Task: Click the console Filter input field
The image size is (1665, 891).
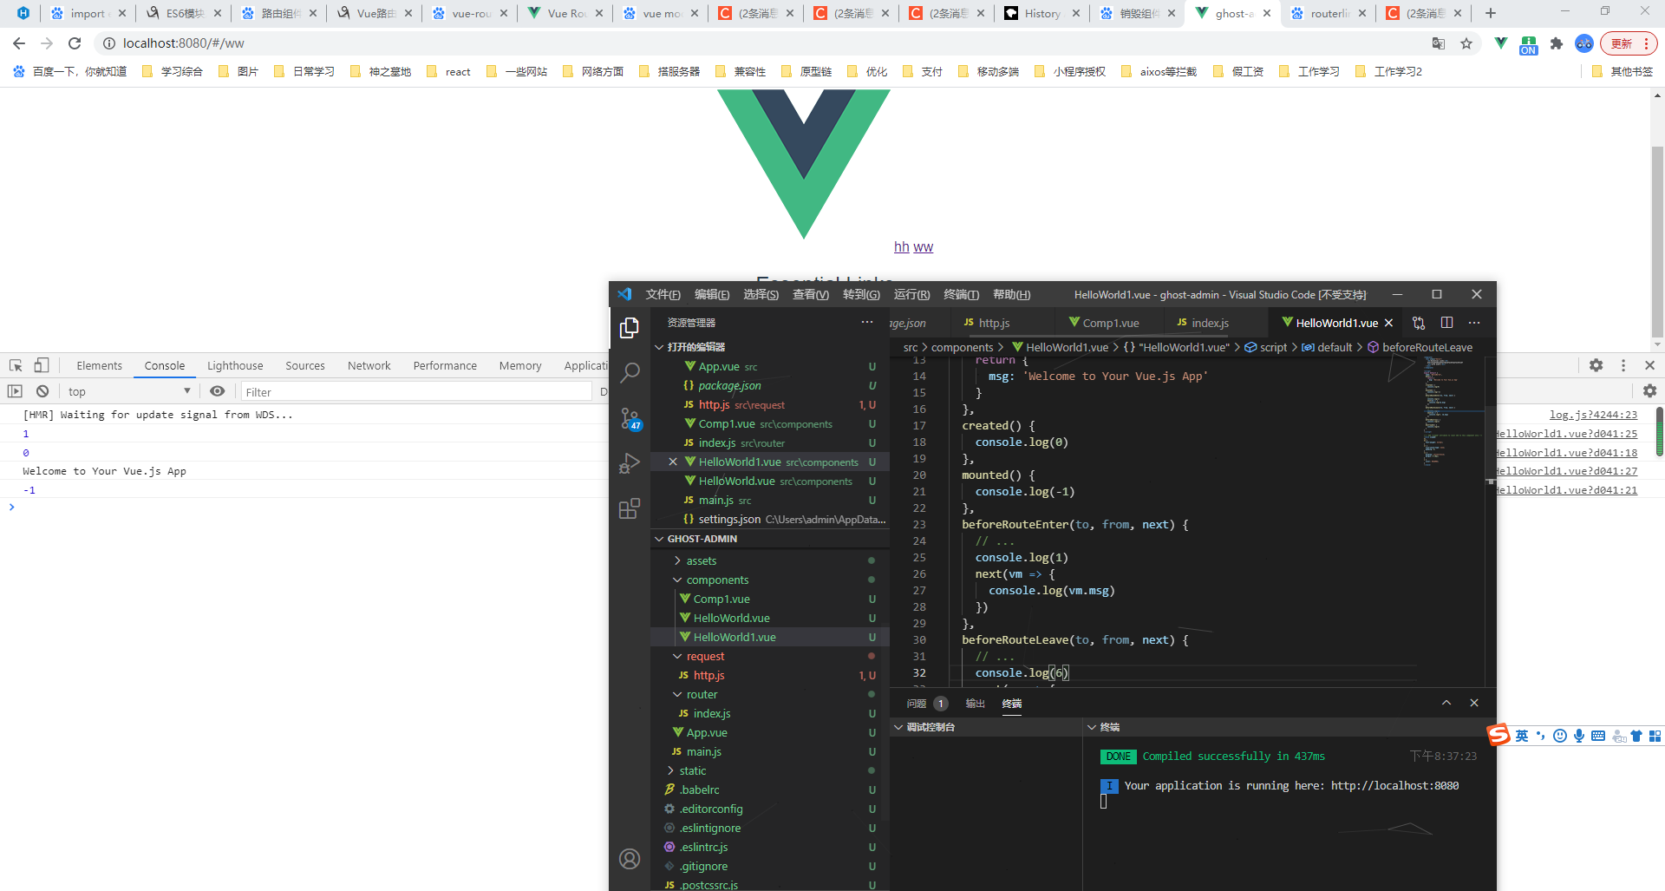Action: (416, 392)
